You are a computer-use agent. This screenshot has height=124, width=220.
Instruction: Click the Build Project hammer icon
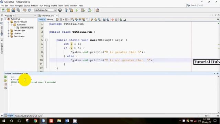[x=66, y=10]
